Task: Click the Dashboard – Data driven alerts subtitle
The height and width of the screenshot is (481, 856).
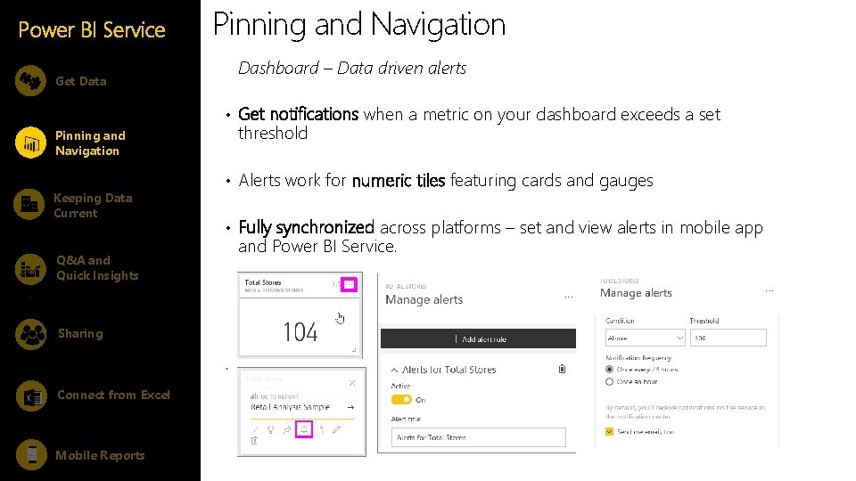Action: coord(352,69)
